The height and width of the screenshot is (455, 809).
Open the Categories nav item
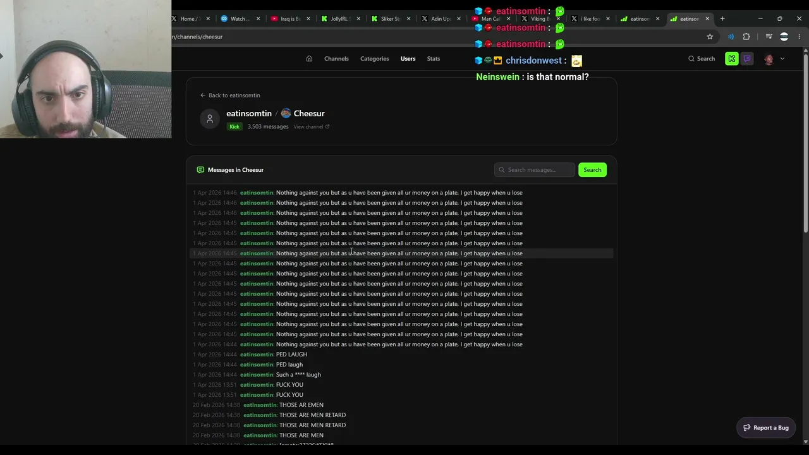(374, 59)
